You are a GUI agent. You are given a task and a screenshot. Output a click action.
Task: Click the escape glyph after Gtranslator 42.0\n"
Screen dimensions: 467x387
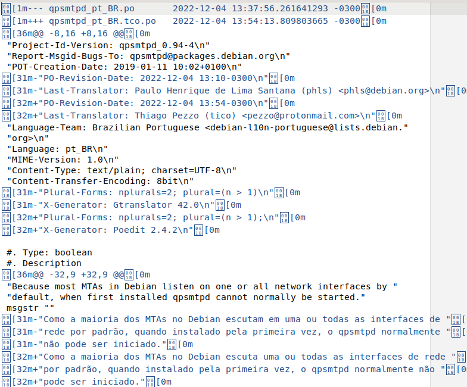[220, 205]
